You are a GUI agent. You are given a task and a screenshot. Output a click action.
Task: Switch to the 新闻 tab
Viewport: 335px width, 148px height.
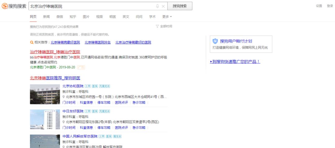[x=46, y=17]
